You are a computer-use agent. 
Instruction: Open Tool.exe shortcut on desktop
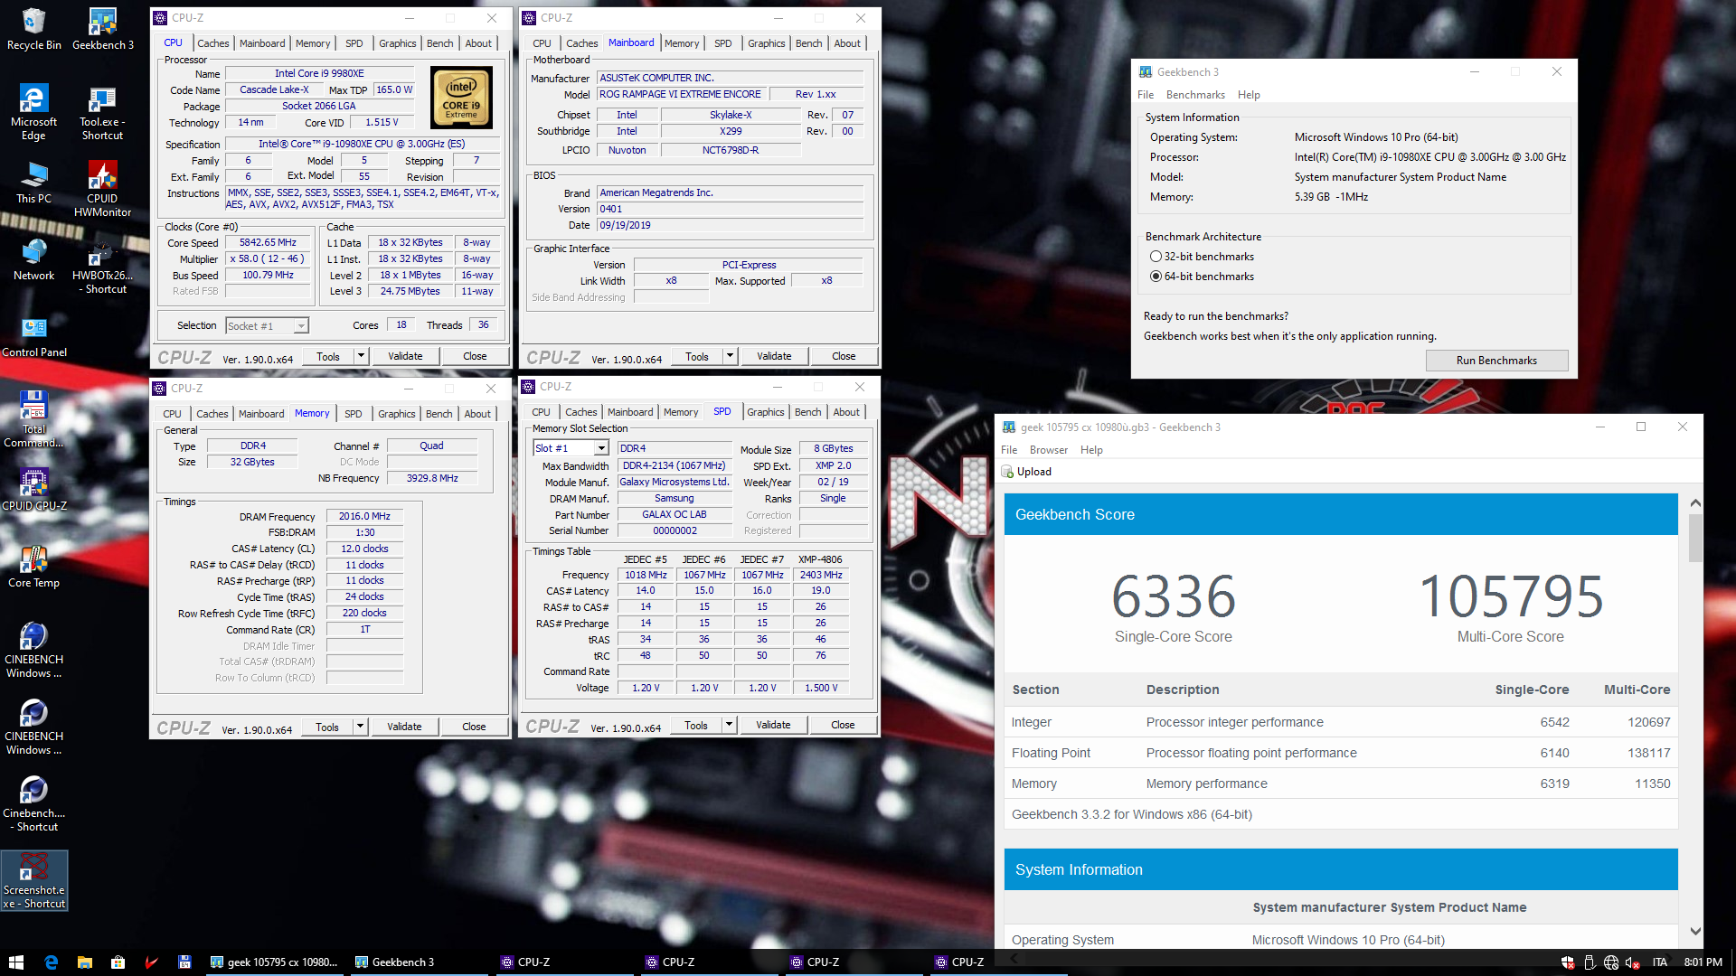point(102,111)
